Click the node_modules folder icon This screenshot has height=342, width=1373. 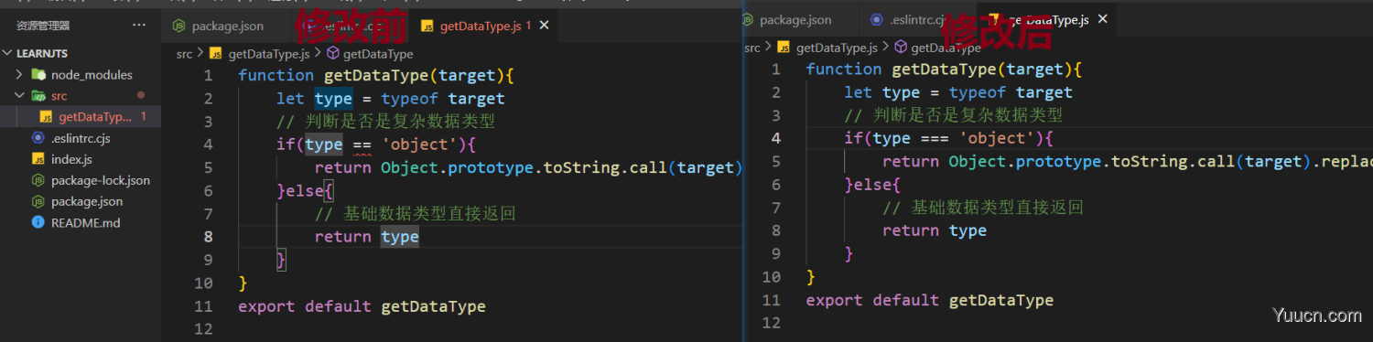tap(38, 75)
